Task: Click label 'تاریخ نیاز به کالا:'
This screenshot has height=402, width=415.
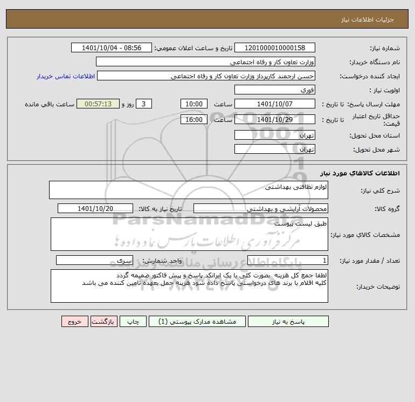Action: click(x=161, y=209)
